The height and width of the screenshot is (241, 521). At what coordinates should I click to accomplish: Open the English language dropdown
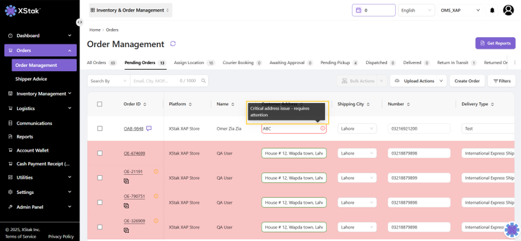point(416,10)
